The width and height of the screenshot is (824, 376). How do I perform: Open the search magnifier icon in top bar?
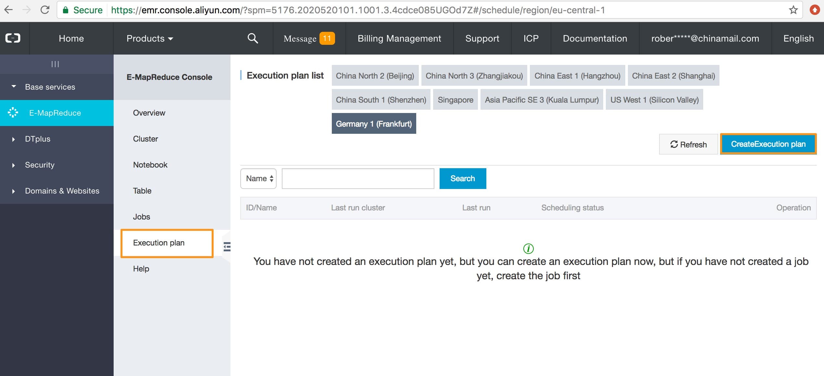point(253,38)
